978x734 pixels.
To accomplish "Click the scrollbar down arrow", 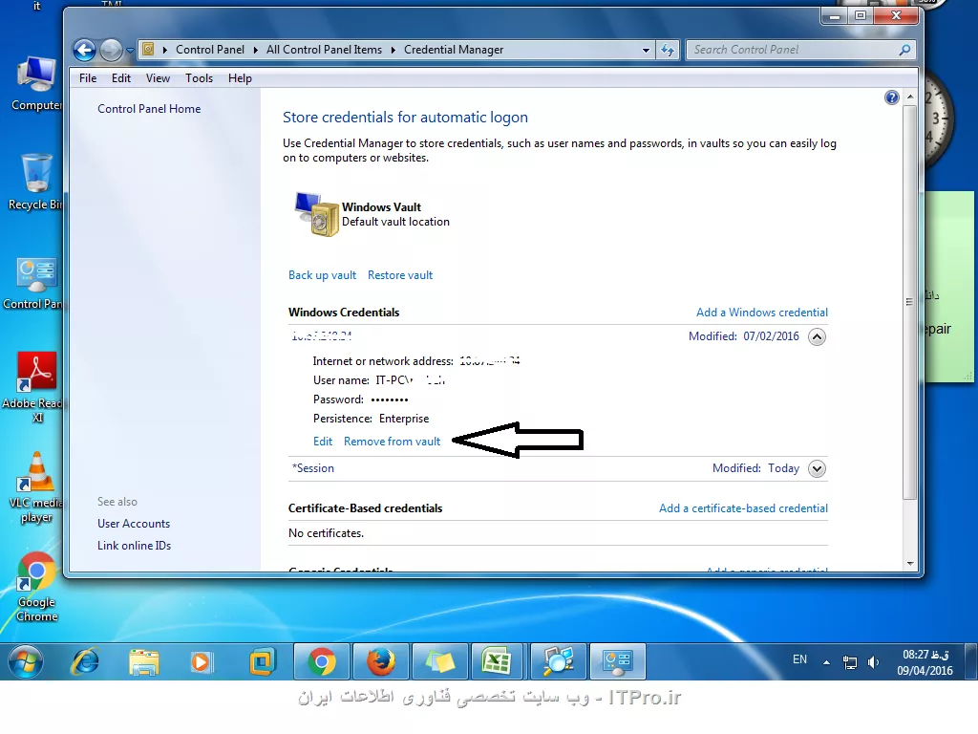I will click(x=910, y=563).
